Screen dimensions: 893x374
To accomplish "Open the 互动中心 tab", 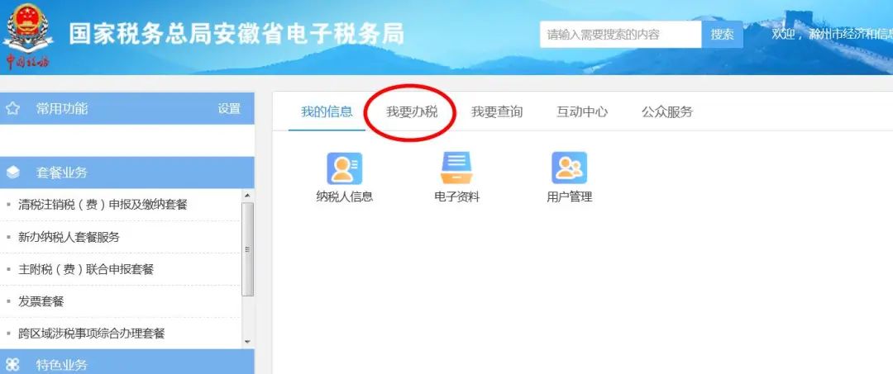I will [582, 112].
